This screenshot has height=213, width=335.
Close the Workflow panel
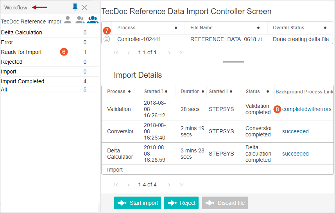tap(84, 7)
